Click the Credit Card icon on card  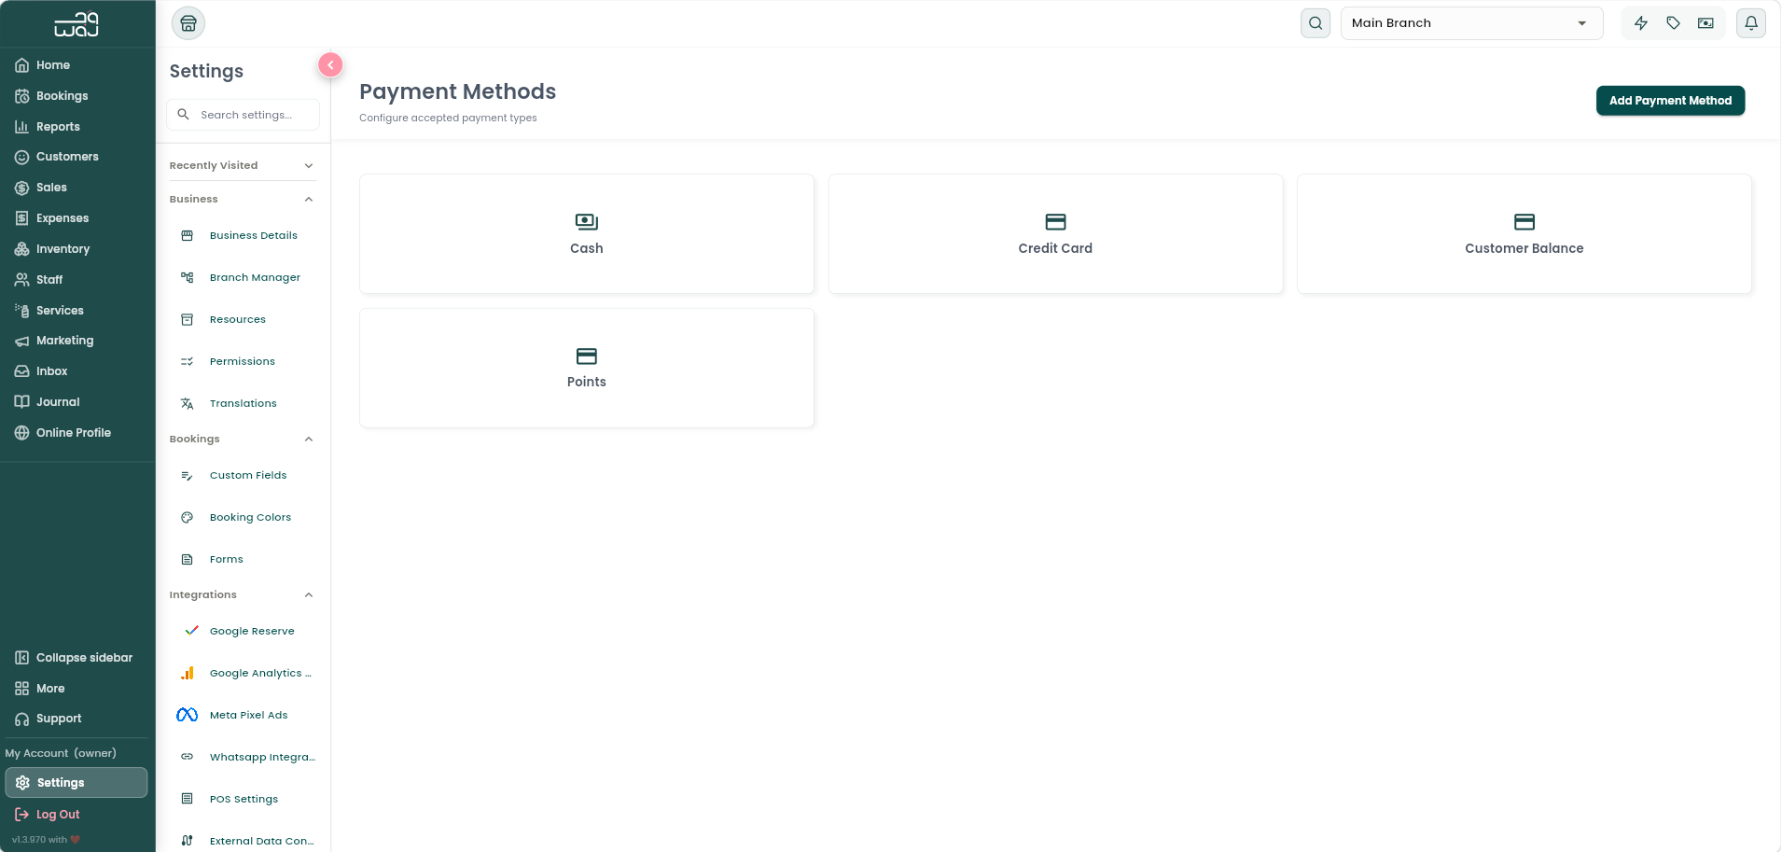pos(1055,222)
